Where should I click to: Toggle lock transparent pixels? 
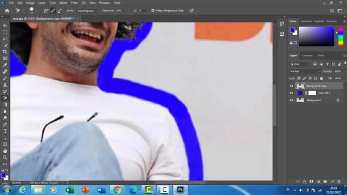tap(299, 78)
